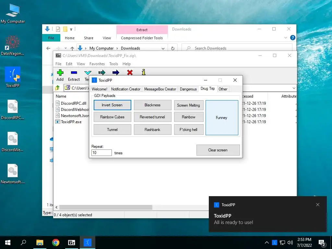Image resolution: width=332 pixels, height=249 pixels.
Task: Click the volume tray icon
Action: [290, 243]
